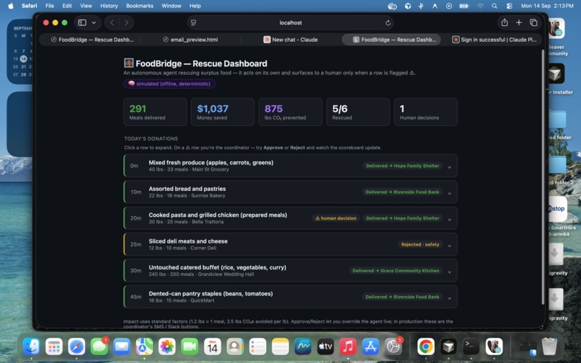Click the human decision warning badge
The width and height of the screenshot is (581, 363).
336,218
